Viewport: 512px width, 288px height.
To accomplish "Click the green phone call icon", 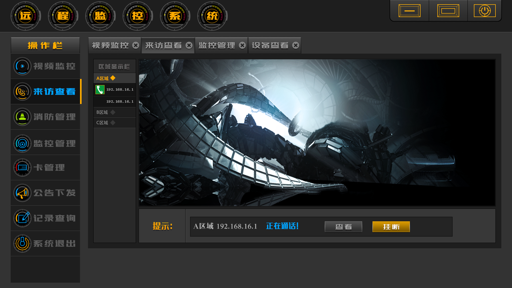I will click(100, 90).
